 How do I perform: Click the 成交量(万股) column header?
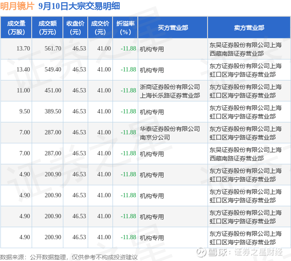click(x=16, y=28)
